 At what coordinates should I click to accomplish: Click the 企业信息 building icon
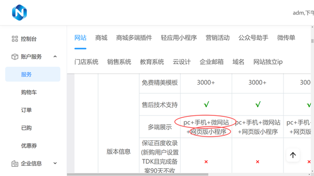point(15,164)
